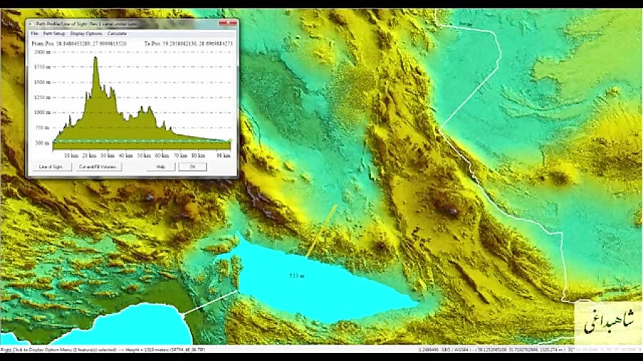Screen dimensions: 643x361
Task: Select the 533 m lake elevation label
Action: click(x=297, y=276)
